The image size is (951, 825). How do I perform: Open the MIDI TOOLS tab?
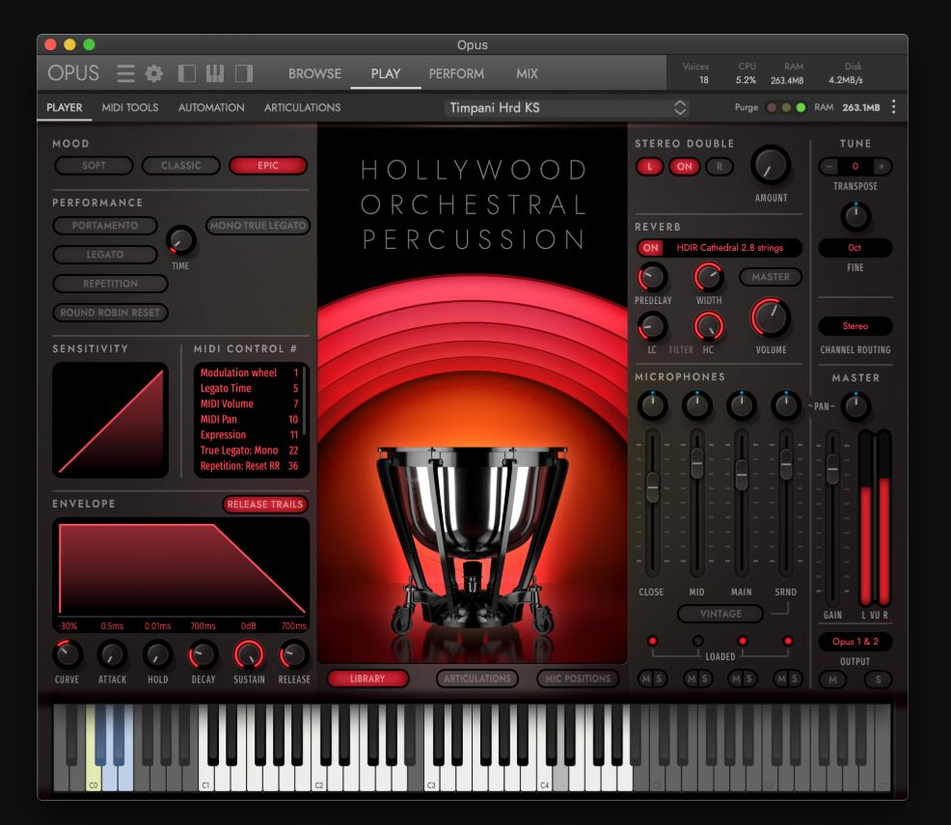tap(130, 107)
